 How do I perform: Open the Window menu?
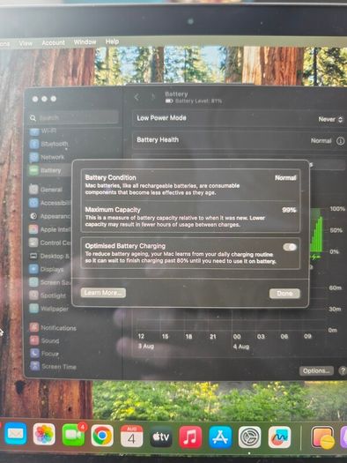(x=85, y=42)
